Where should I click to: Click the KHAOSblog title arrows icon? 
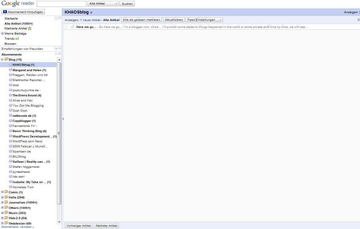click(91, 12)
